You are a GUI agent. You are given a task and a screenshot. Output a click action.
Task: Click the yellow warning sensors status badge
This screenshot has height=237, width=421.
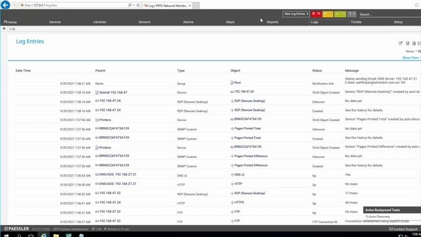tap(328, 14)
